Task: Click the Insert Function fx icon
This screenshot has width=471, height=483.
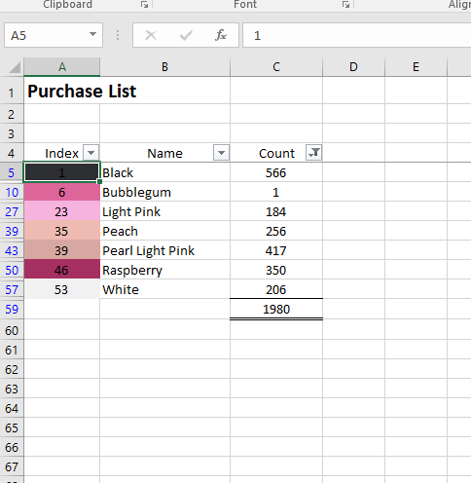Action: click(x=221, y=35)
